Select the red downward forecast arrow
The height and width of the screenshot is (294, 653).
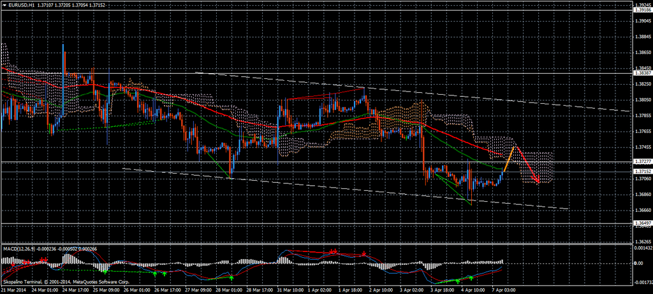(527, 165)
